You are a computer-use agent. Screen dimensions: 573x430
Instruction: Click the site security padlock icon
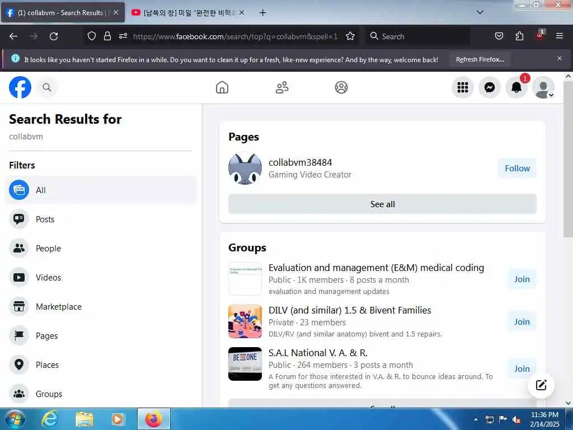pyautogui.click(x=107, y=36)
